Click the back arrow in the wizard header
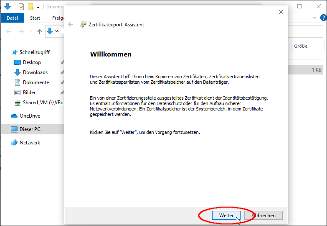 pyautogui.click(x=71, y=24)
